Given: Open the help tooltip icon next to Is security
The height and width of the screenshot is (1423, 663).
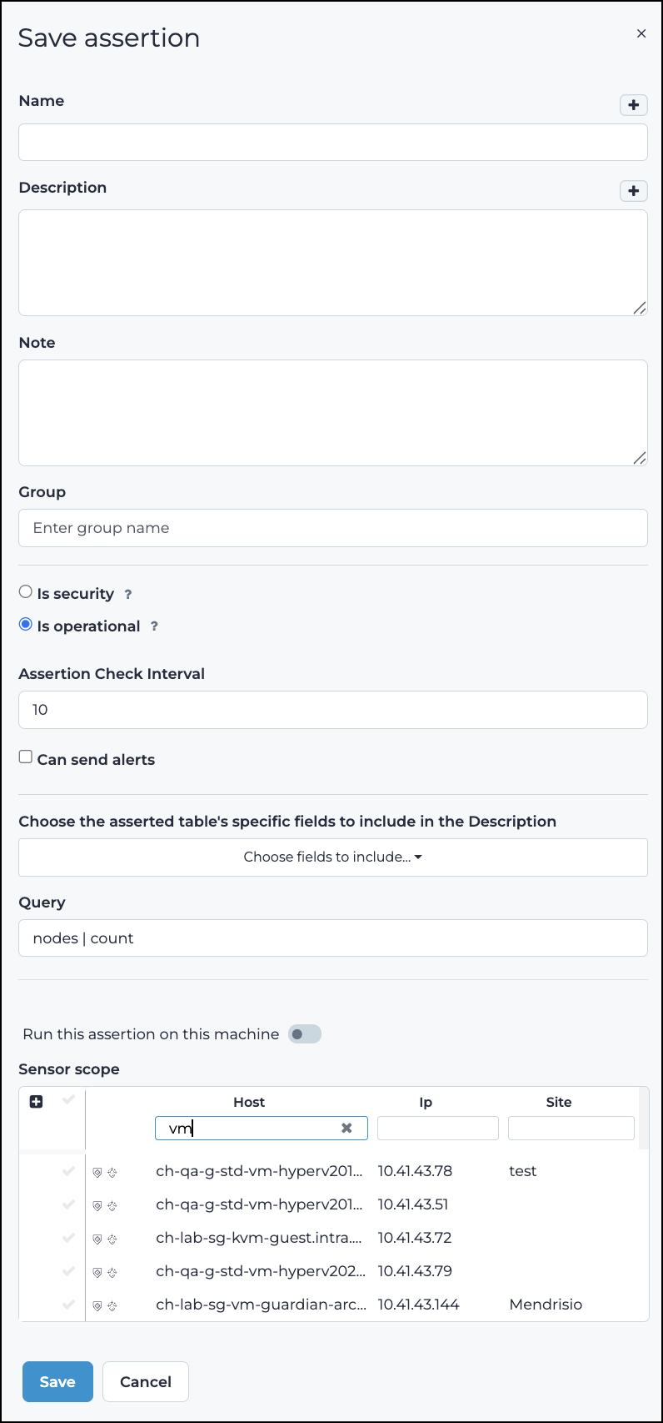Looking at the screenshot, I should [127, 594].
